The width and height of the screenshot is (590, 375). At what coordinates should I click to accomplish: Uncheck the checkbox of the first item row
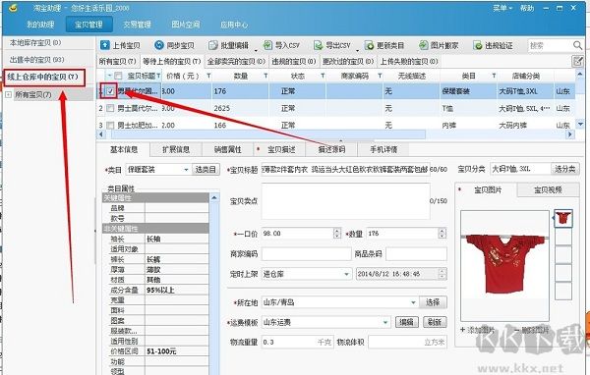point(110,91)
